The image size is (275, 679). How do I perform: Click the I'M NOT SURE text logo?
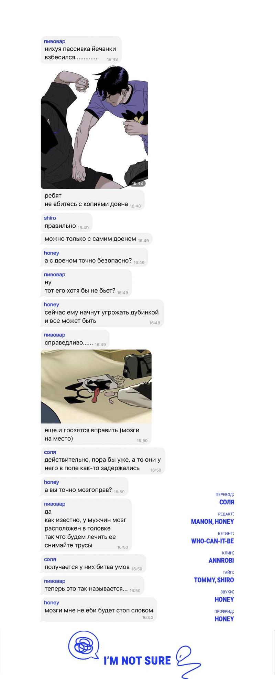[x=137, y=660]
